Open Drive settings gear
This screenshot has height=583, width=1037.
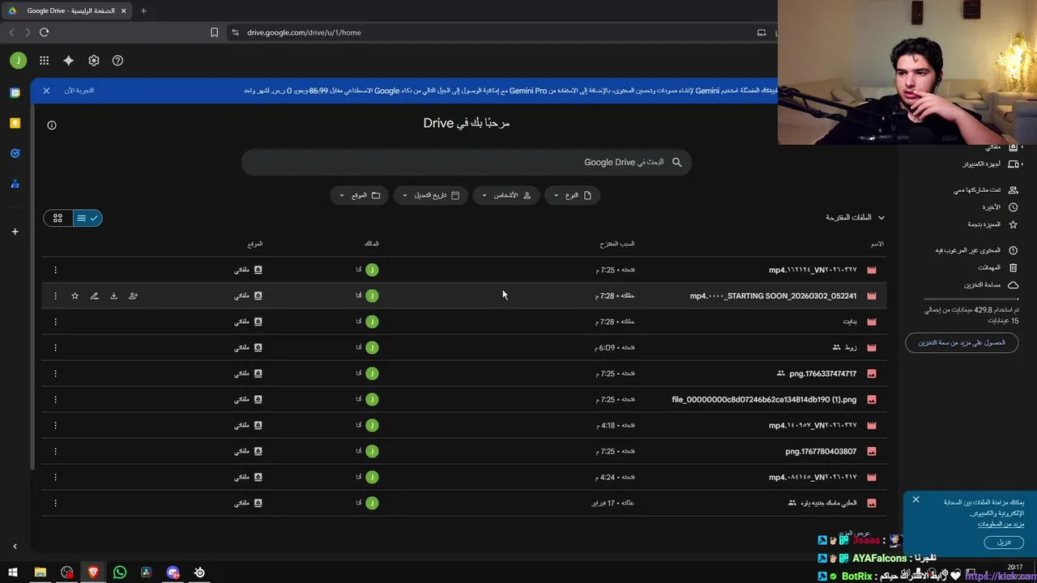pyautogui.click(x=94, y=61)
